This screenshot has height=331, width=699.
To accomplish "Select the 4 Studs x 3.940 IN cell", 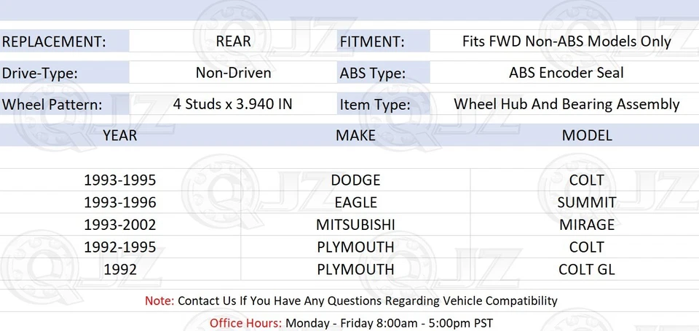I will [233, 104].
